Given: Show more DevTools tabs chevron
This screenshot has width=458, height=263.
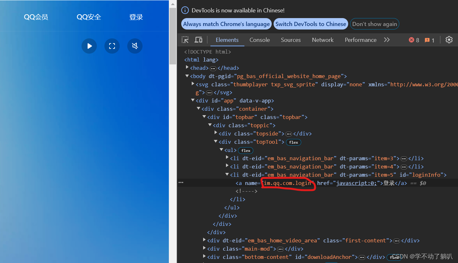Looking at the screenshot, I should coord(387,40).
